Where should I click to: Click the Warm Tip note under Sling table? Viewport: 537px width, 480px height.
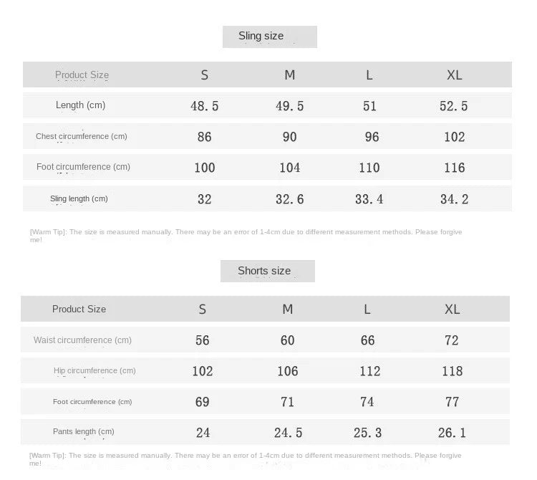(x=246, y=236)
